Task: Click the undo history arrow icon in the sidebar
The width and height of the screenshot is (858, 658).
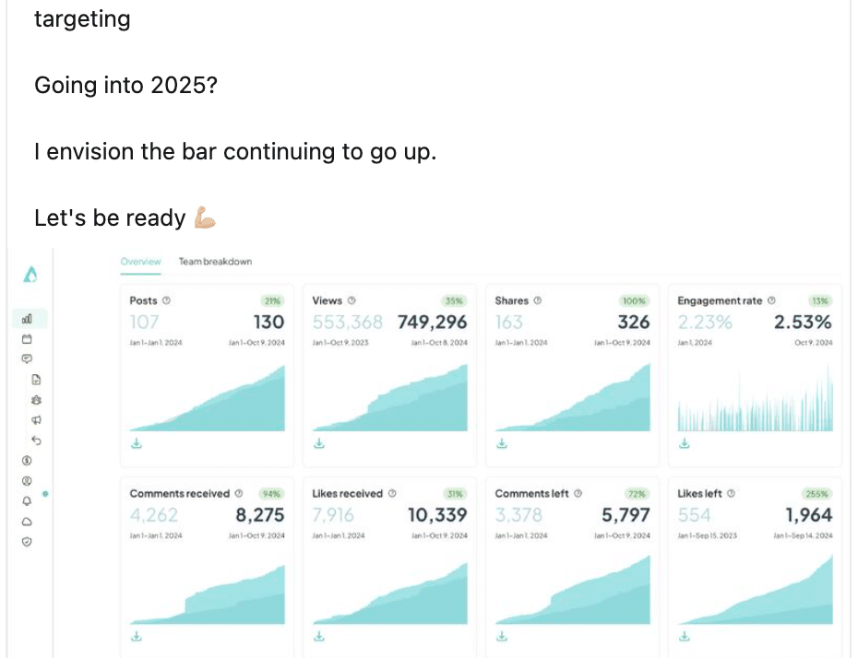Action: [38, 441]
